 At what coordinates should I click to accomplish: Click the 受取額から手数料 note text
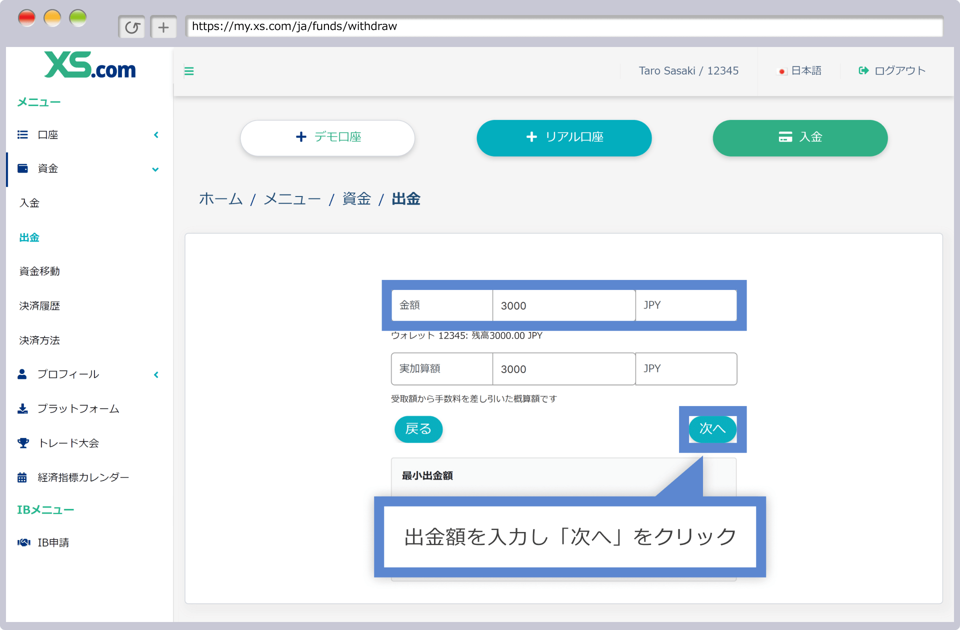click(x=474, y=399)
